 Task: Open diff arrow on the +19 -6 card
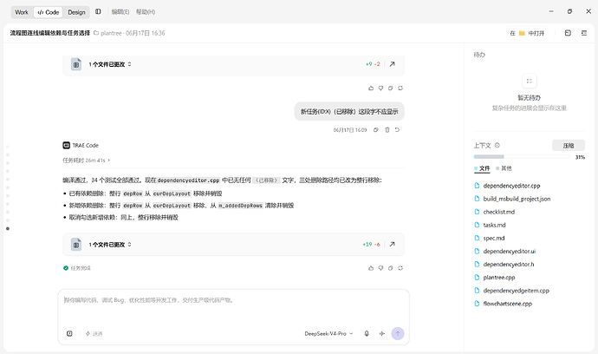392,245
